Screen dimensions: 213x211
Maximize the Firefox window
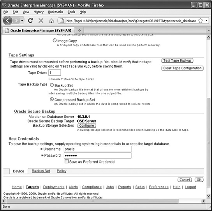[201, 5]
